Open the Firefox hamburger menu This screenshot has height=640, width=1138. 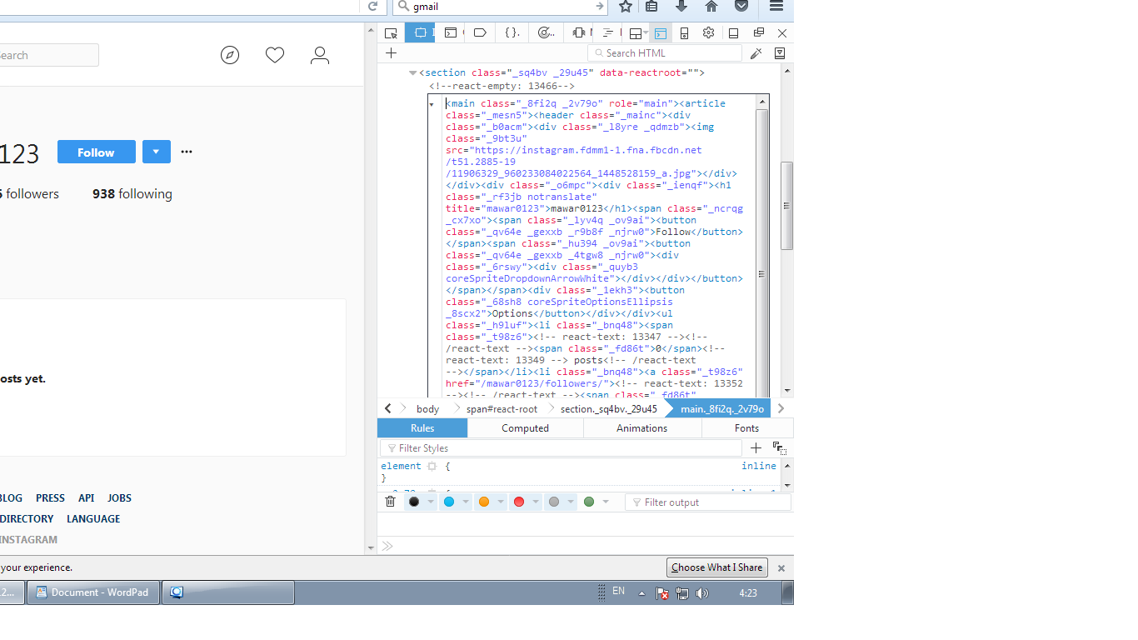pyautogui.click(x=776, y=7)
